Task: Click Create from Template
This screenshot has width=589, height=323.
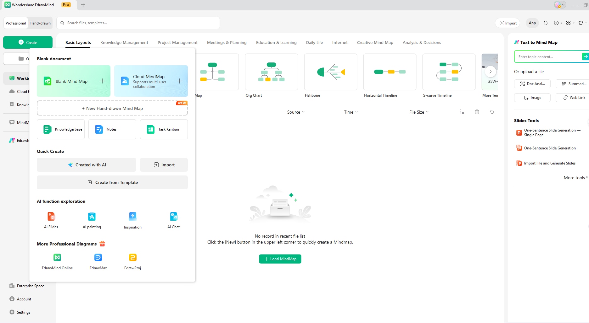Action: tap(112, 182)
